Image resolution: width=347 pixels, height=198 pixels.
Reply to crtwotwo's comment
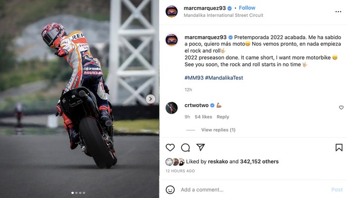coord(223,117)
